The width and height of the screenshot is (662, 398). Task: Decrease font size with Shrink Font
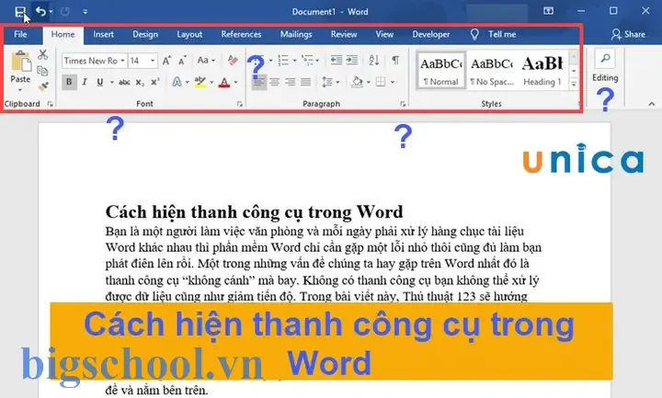[182, 61]
